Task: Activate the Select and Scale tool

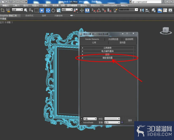Action: [x=58, y=10]
